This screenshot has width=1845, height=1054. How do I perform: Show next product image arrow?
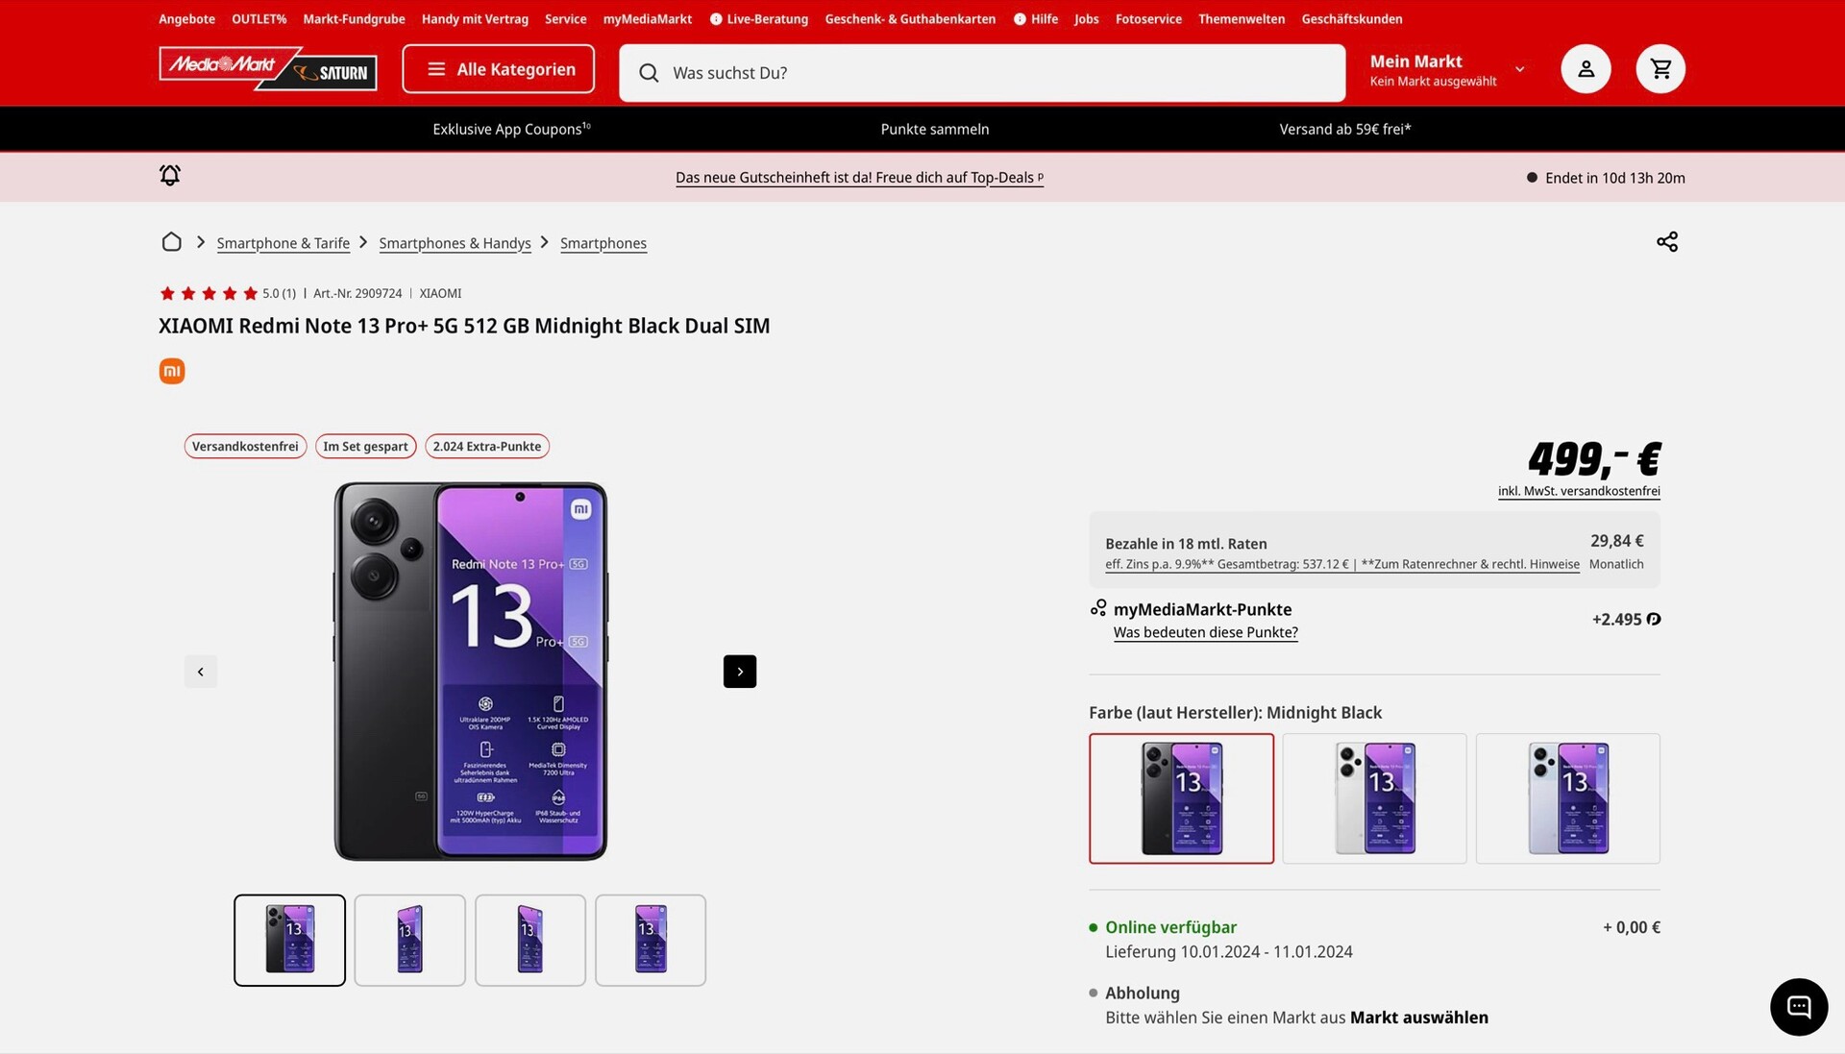coord(739,672)
